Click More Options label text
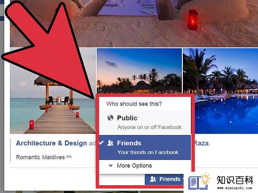 click(x=134, y=165)
